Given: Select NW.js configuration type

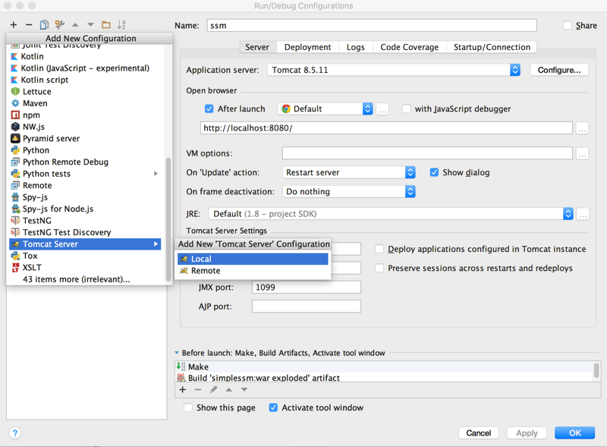Looking at the screenshot, I should [85, 127].
